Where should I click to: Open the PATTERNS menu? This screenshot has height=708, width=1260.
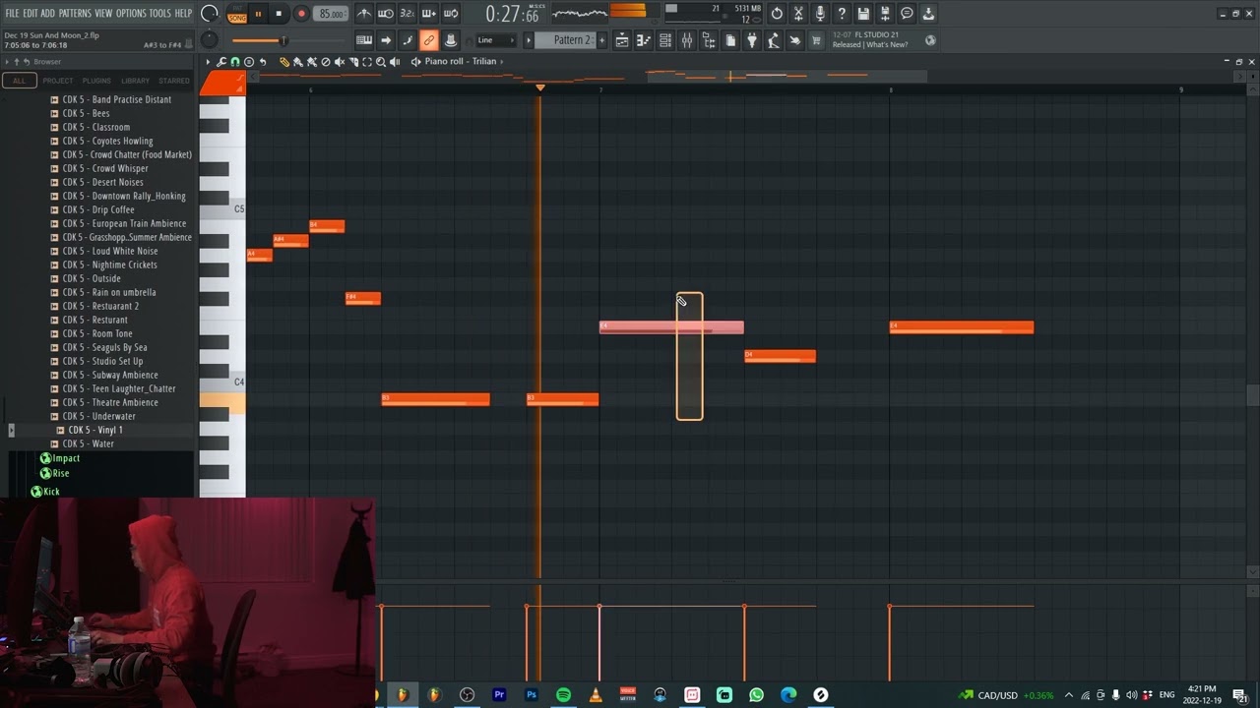pos(75,13)
